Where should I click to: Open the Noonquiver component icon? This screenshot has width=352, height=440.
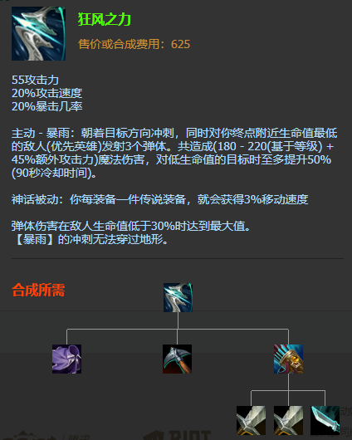[x=288, y=359]
